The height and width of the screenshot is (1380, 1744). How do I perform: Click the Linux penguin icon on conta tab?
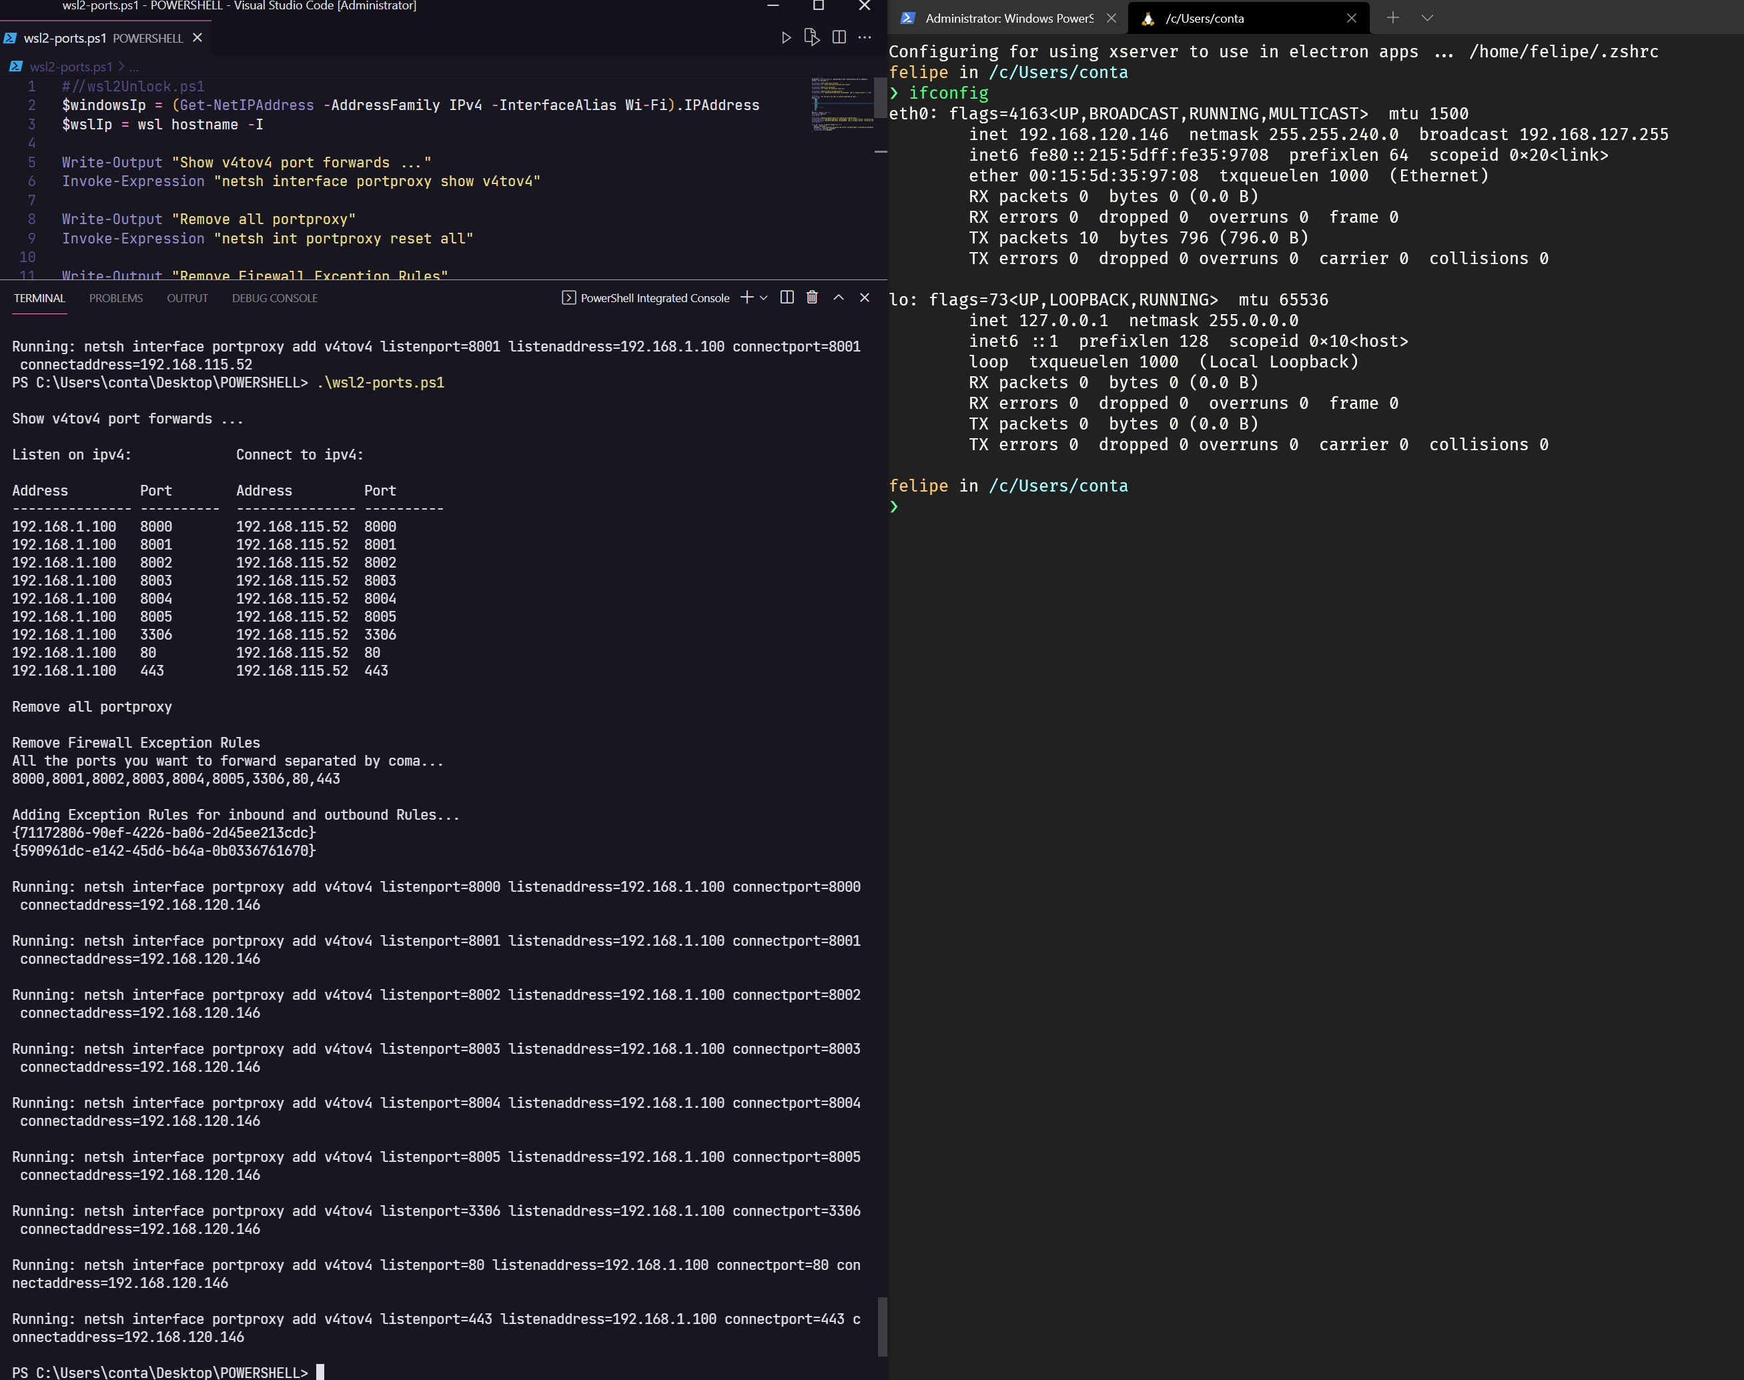[1148, 18]
